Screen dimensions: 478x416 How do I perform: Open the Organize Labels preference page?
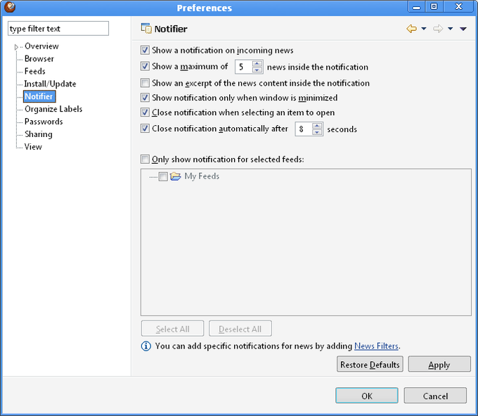click(x=53, y=109)
